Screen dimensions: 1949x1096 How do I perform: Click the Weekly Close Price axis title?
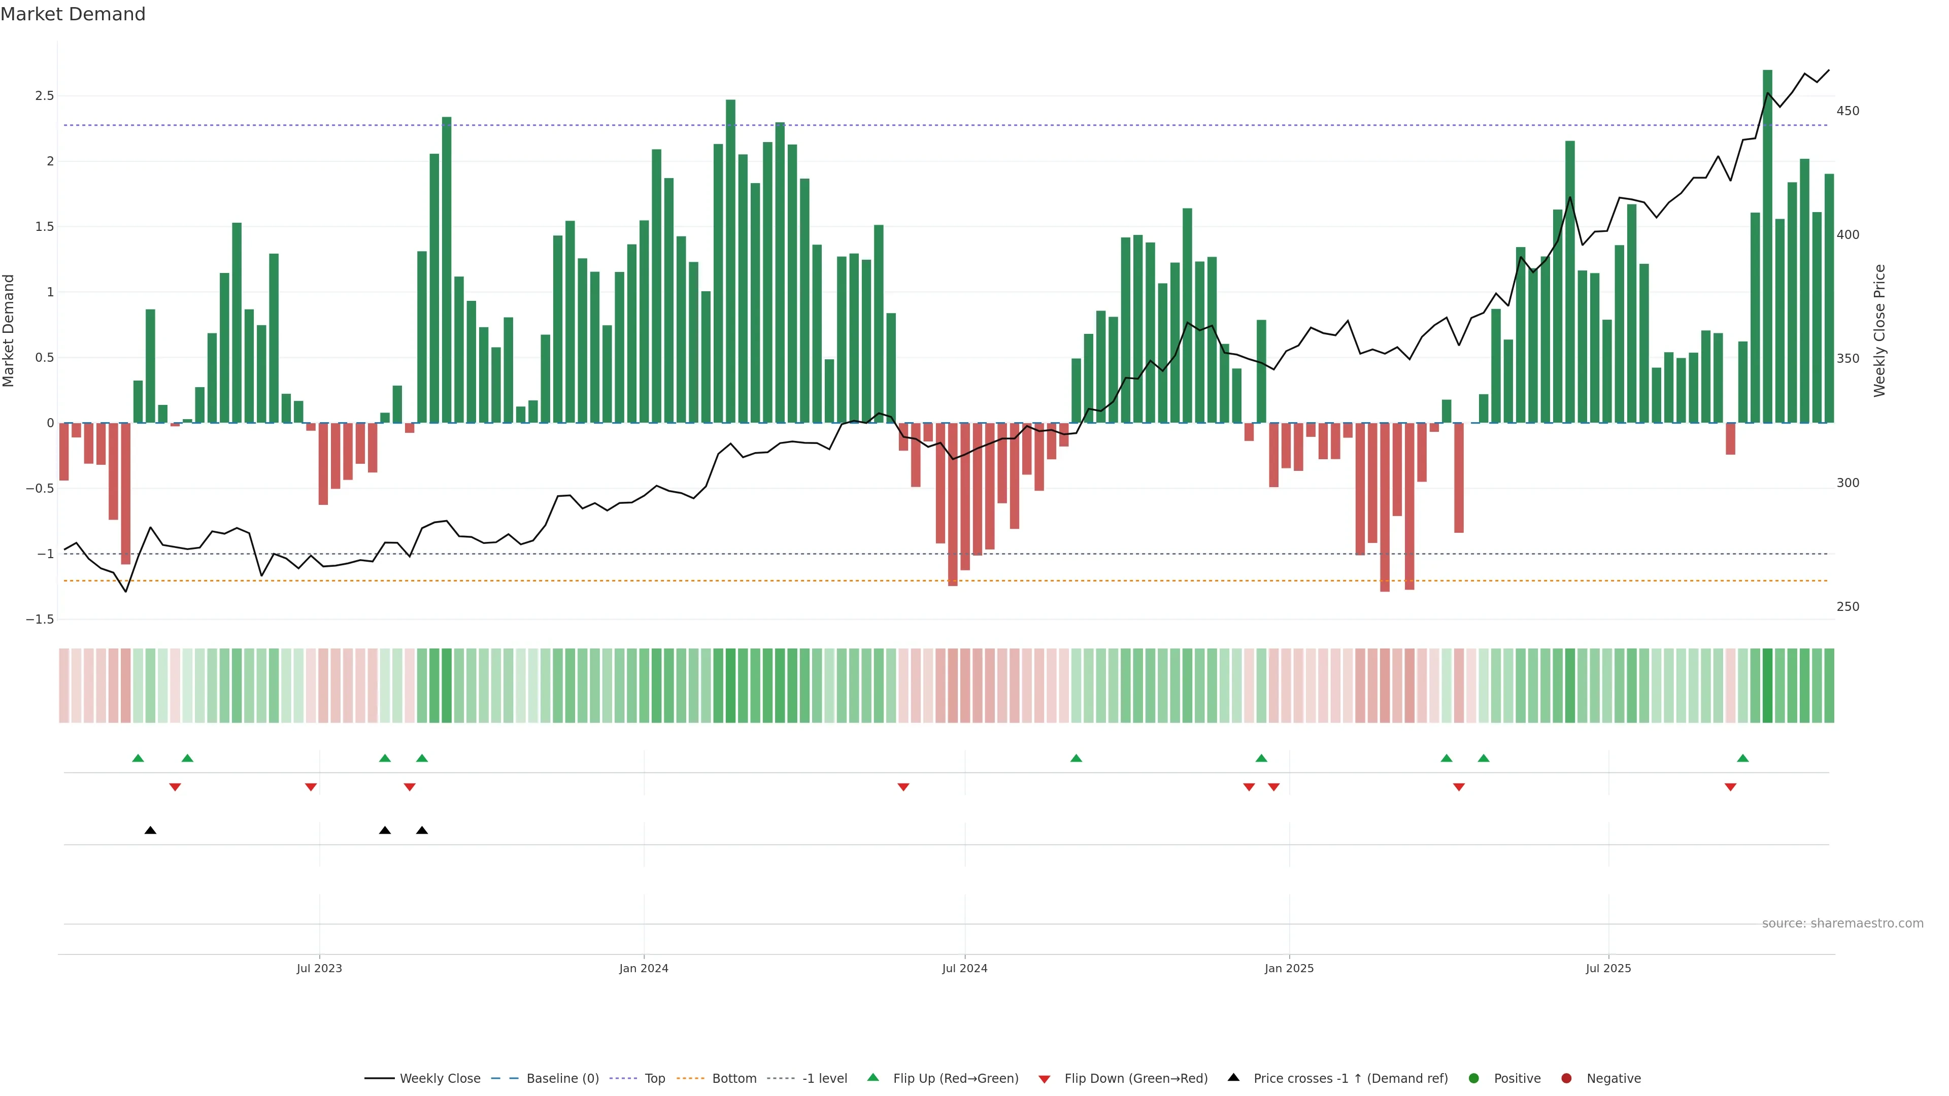point(1879,330)
